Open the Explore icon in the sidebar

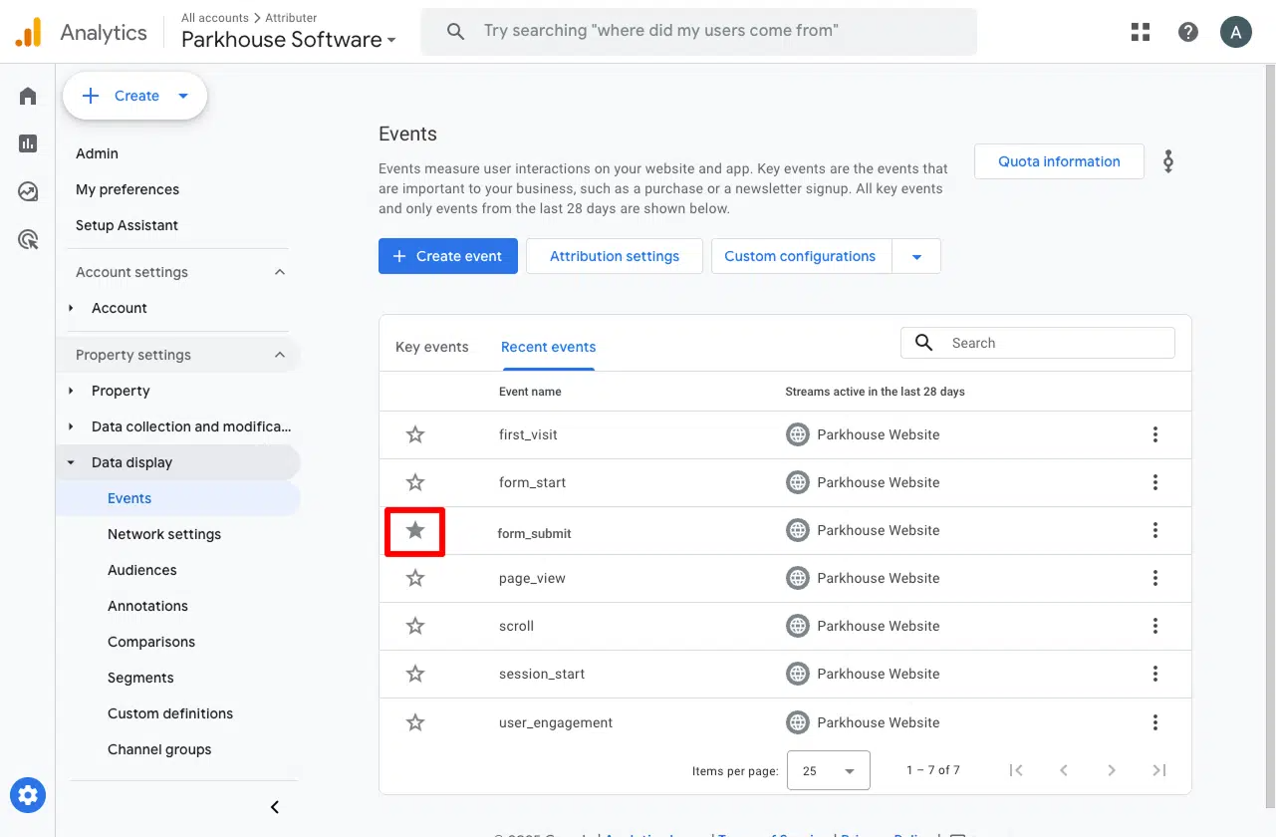coord(27,191)
